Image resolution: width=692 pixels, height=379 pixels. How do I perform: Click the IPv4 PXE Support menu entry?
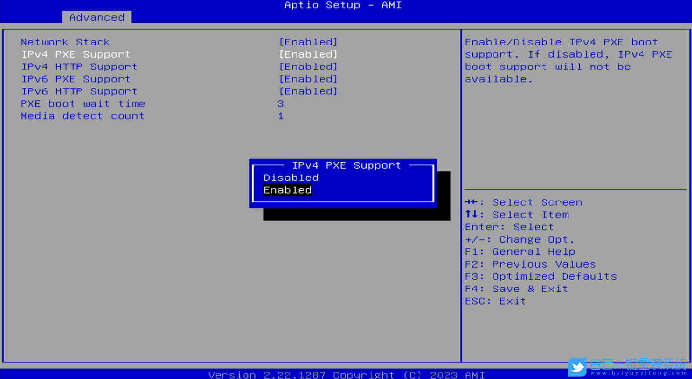75,54
